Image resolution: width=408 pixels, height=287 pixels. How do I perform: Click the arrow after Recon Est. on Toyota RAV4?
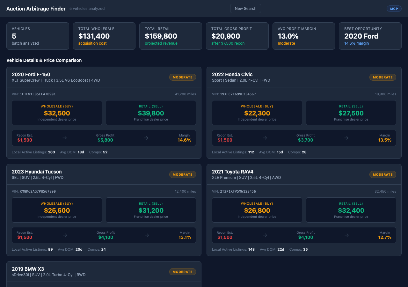pos(265,235)
